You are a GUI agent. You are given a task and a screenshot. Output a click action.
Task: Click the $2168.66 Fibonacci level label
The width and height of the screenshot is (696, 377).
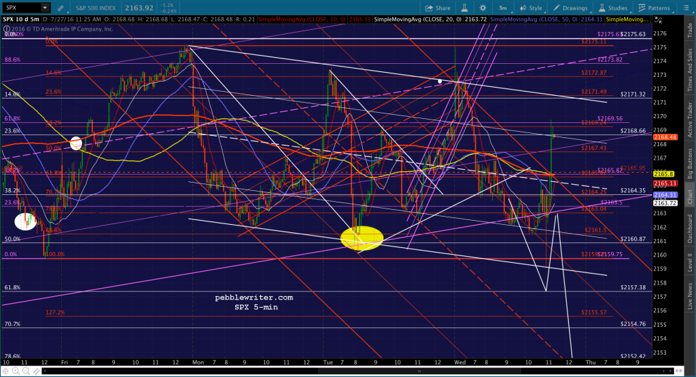click(x=633, y=131)
